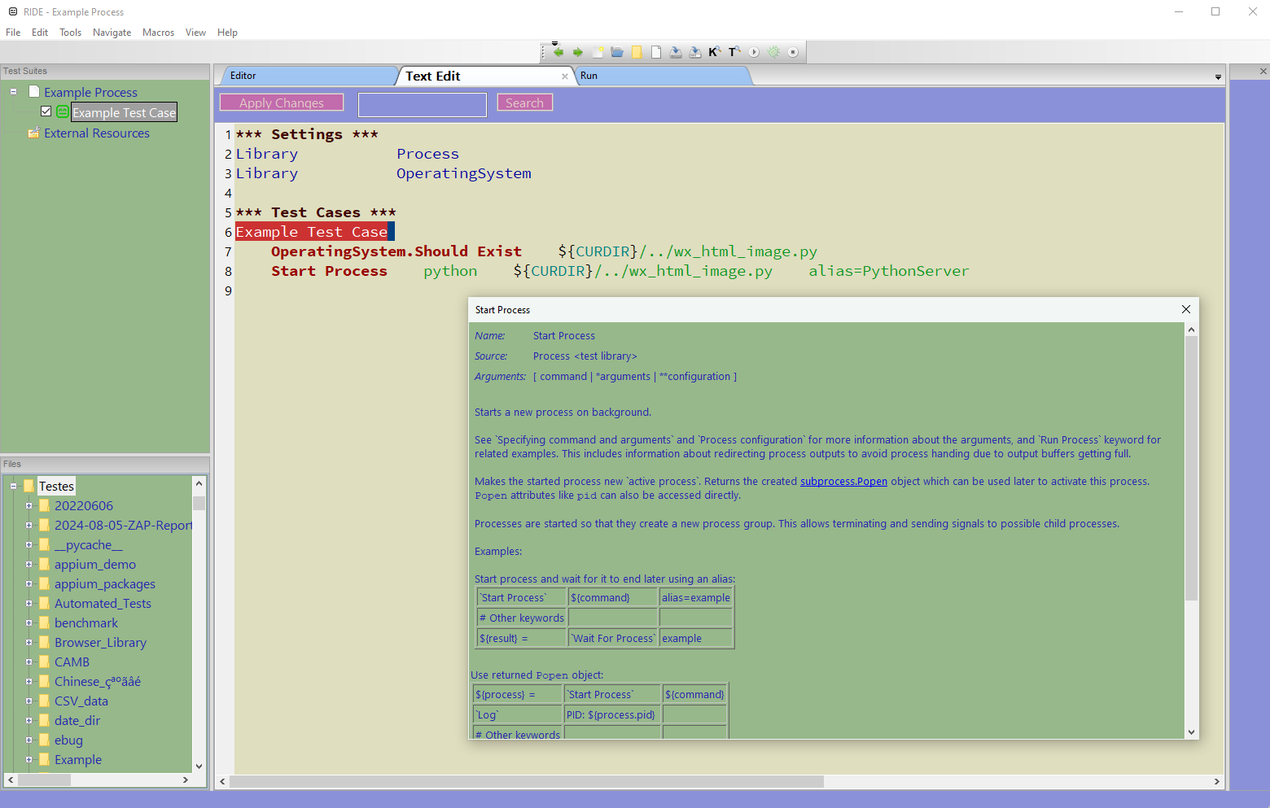1270x808 pixels.
Task: Expand the CAMB folder
Action: point(28,662)
